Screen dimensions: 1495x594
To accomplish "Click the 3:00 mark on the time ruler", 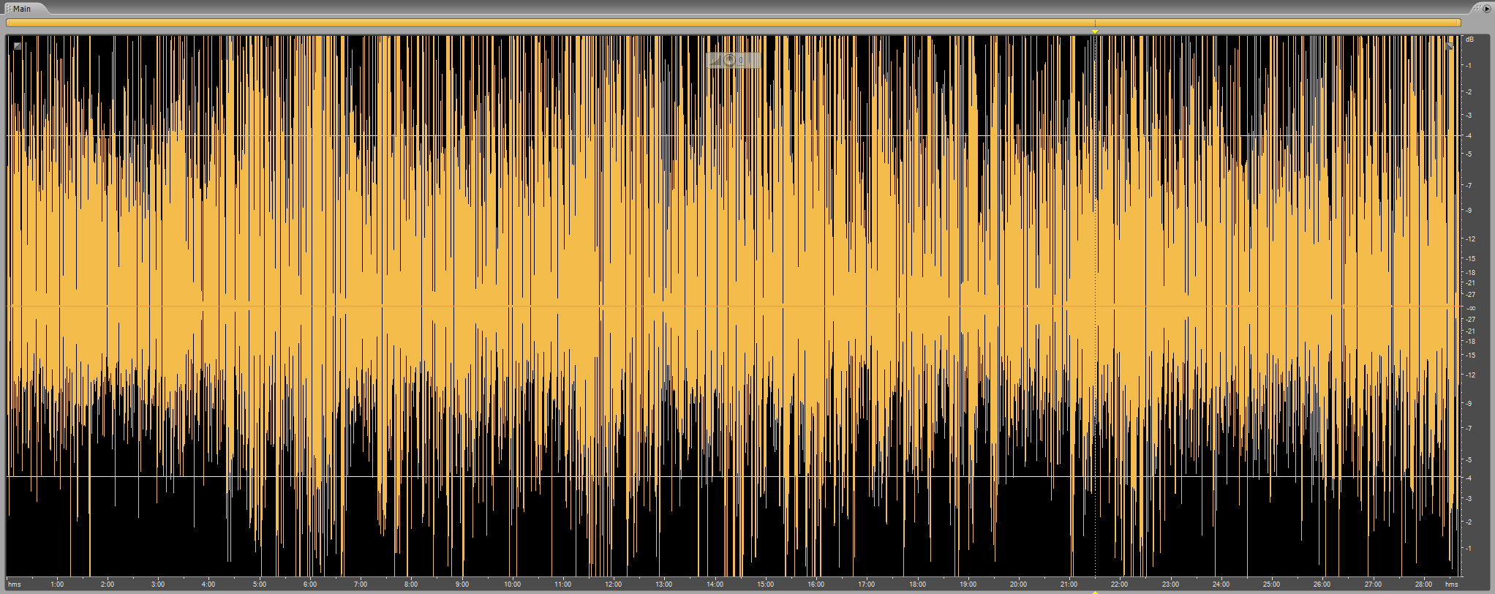I will pyautogui.click(x=158, y=584).
